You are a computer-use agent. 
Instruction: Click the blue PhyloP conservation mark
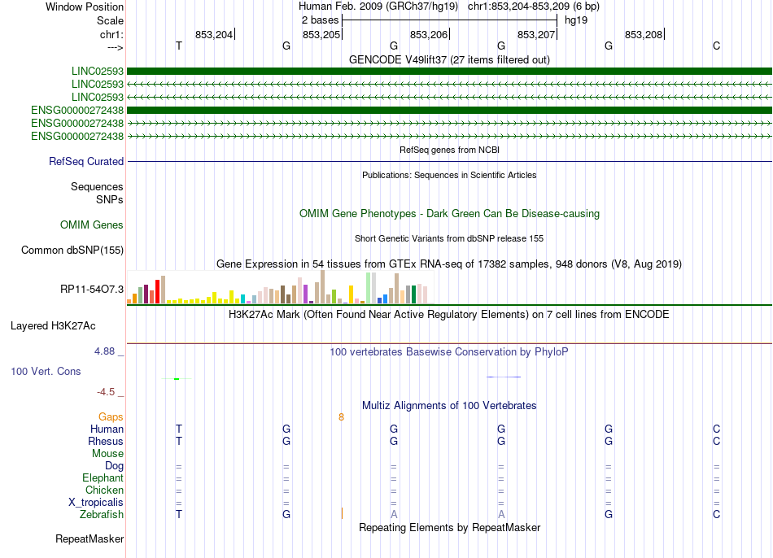504,377
